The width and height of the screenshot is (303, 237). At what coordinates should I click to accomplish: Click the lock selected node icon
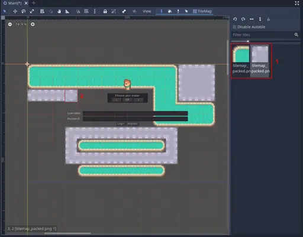[x=105, y=11]
